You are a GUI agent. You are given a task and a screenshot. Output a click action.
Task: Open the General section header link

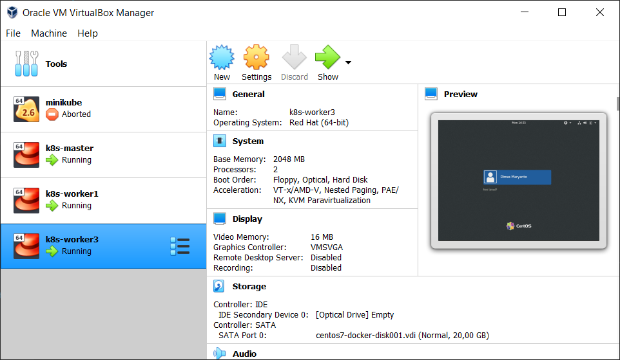point(248,94)
